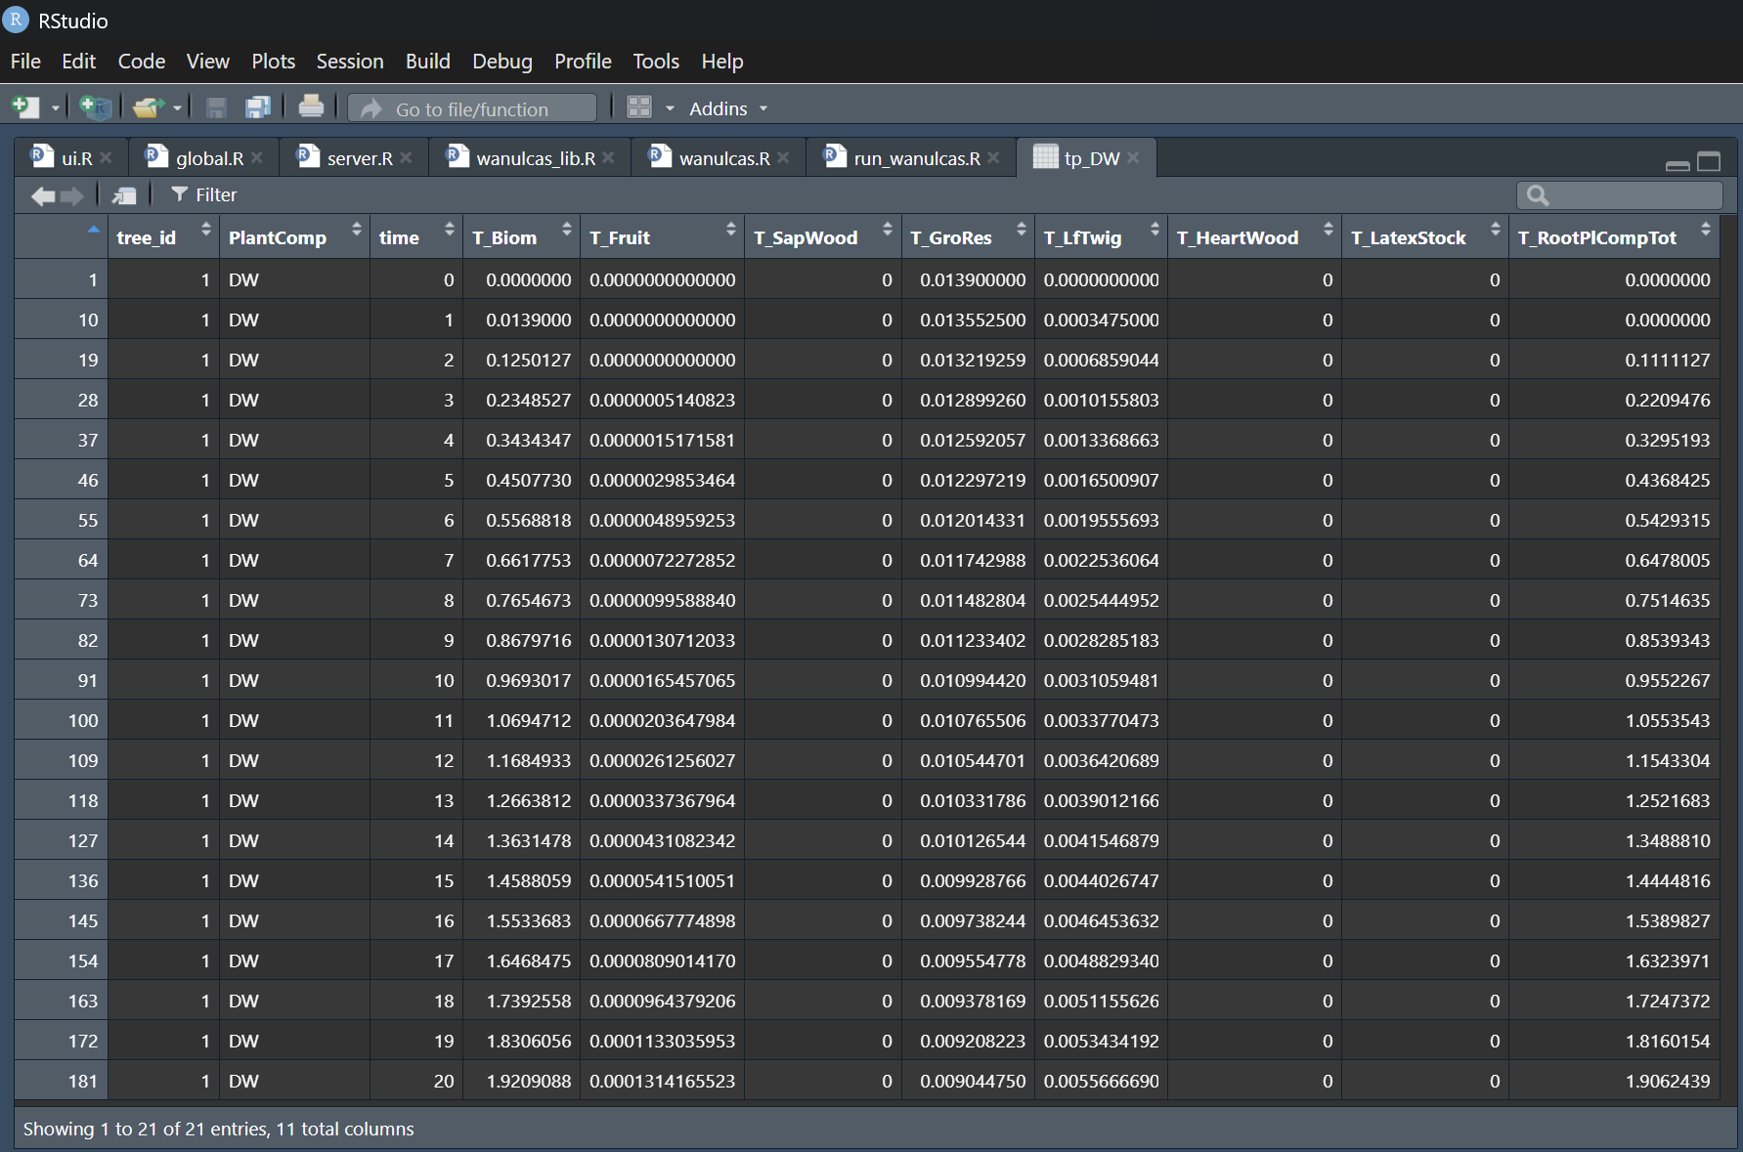Switch to the wanulcas_lib.R tab
Screen dimensions: 1743x1152
tap(535, 158)
